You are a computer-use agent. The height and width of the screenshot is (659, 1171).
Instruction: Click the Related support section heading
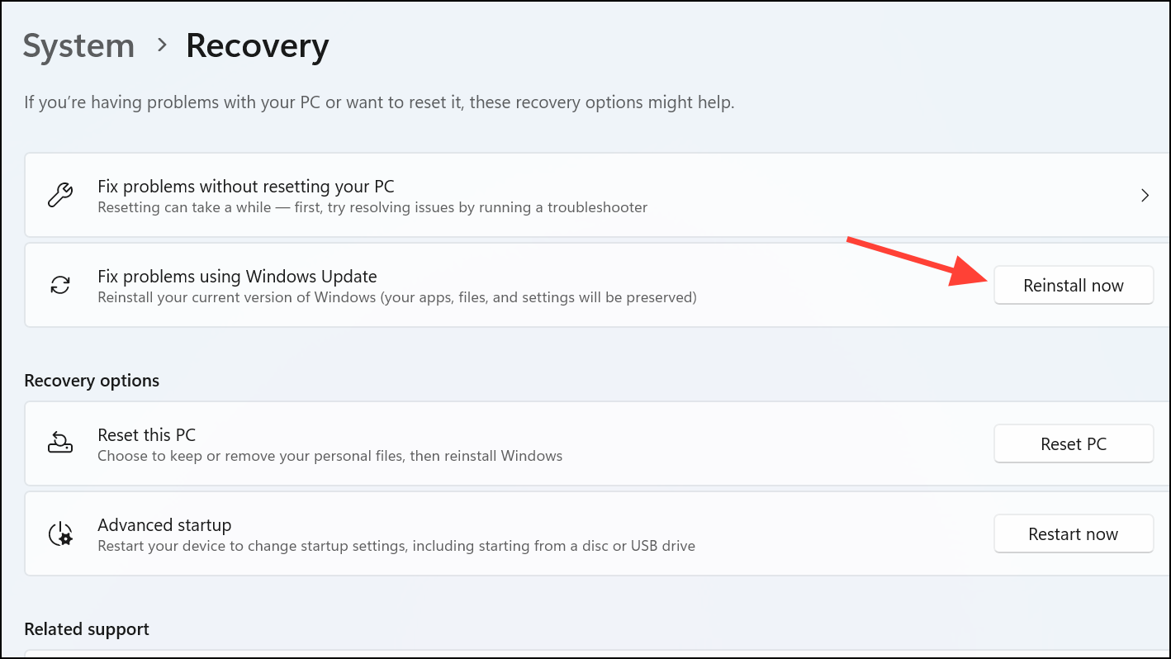86,628
